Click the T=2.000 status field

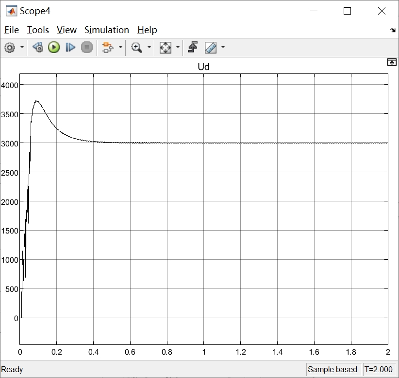[x=379, y=369]
